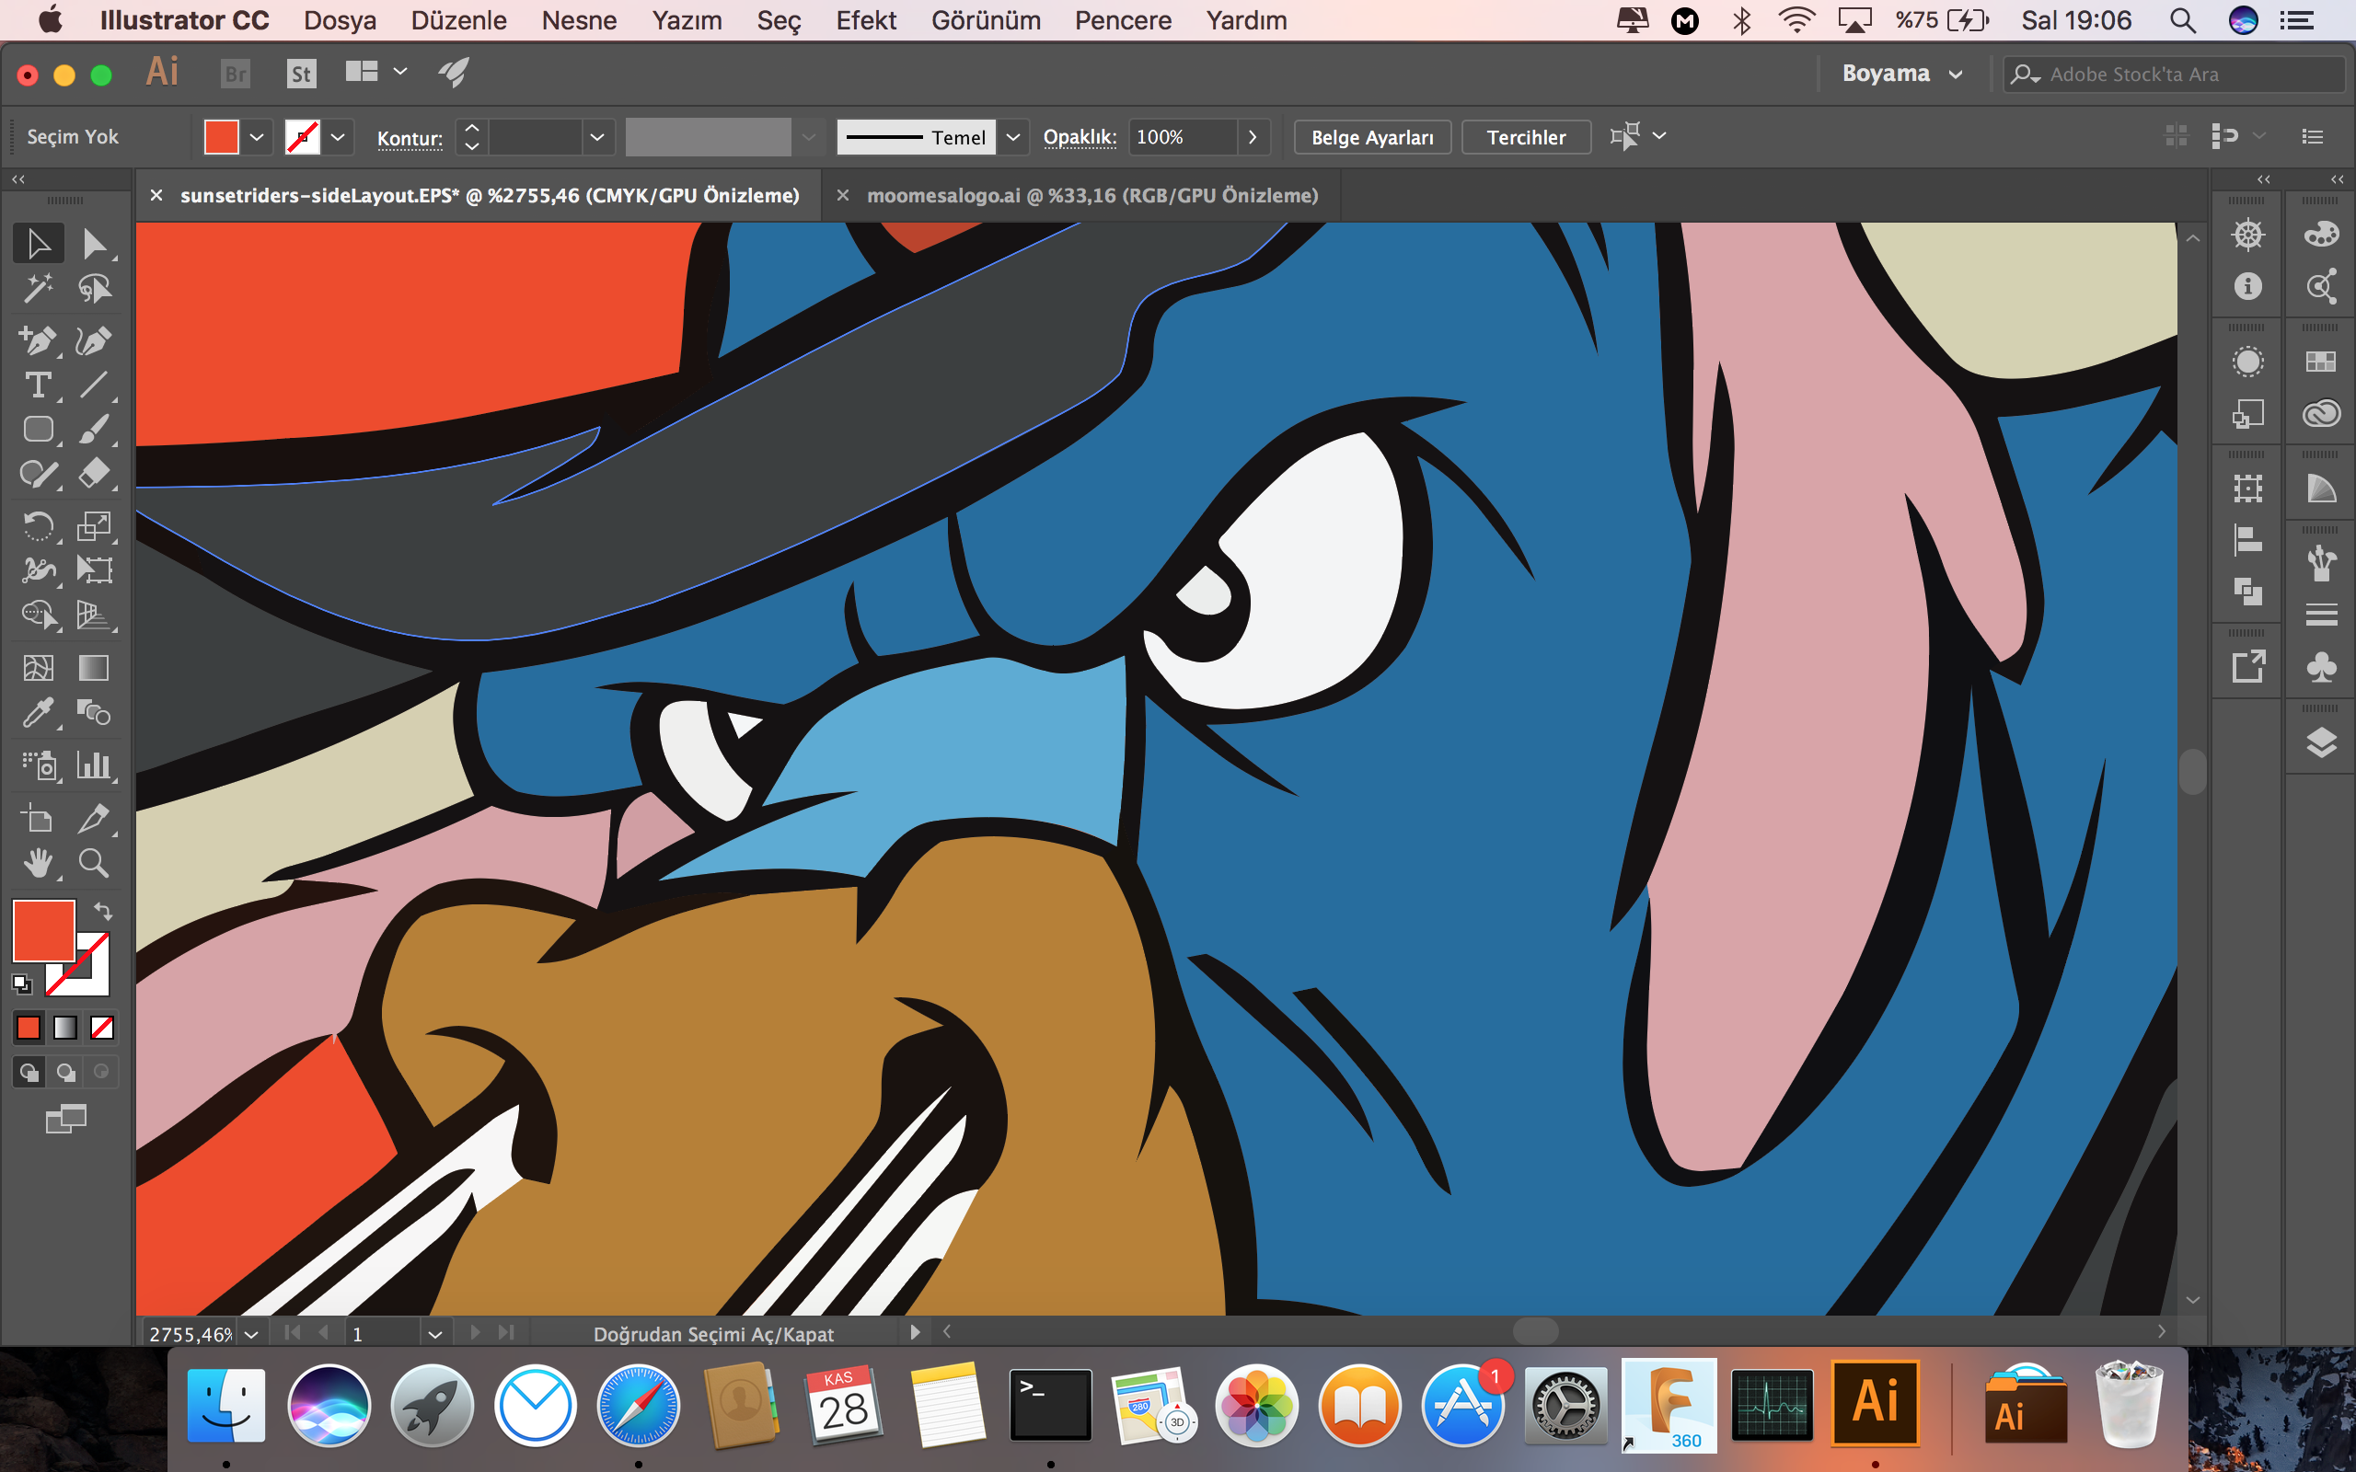Open the Efekt menu
The width and height of the screenshot is (2356, 1472).
click(865, 20)
